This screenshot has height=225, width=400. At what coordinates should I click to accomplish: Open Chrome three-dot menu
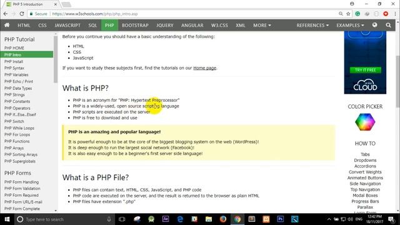[395, 14]
